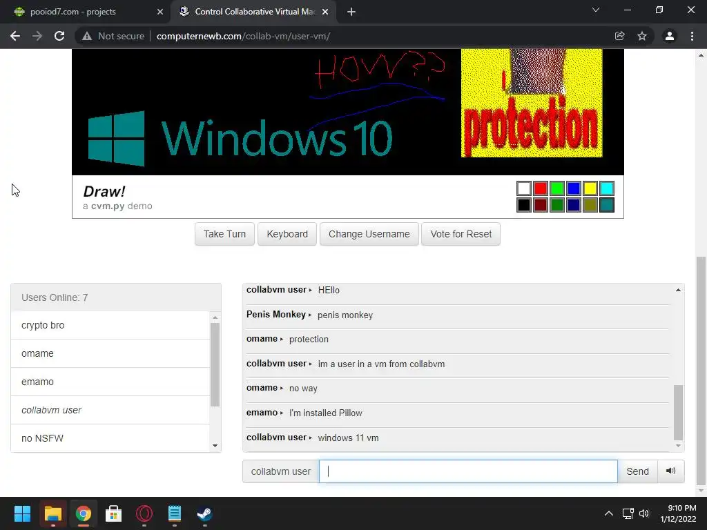
Task: Send the chat message
Action: [637, 471]
